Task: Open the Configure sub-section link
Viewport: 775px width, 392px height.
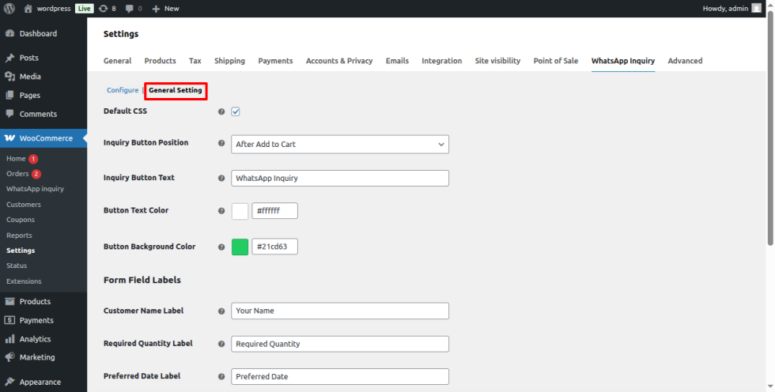Action: click(123, 90)
